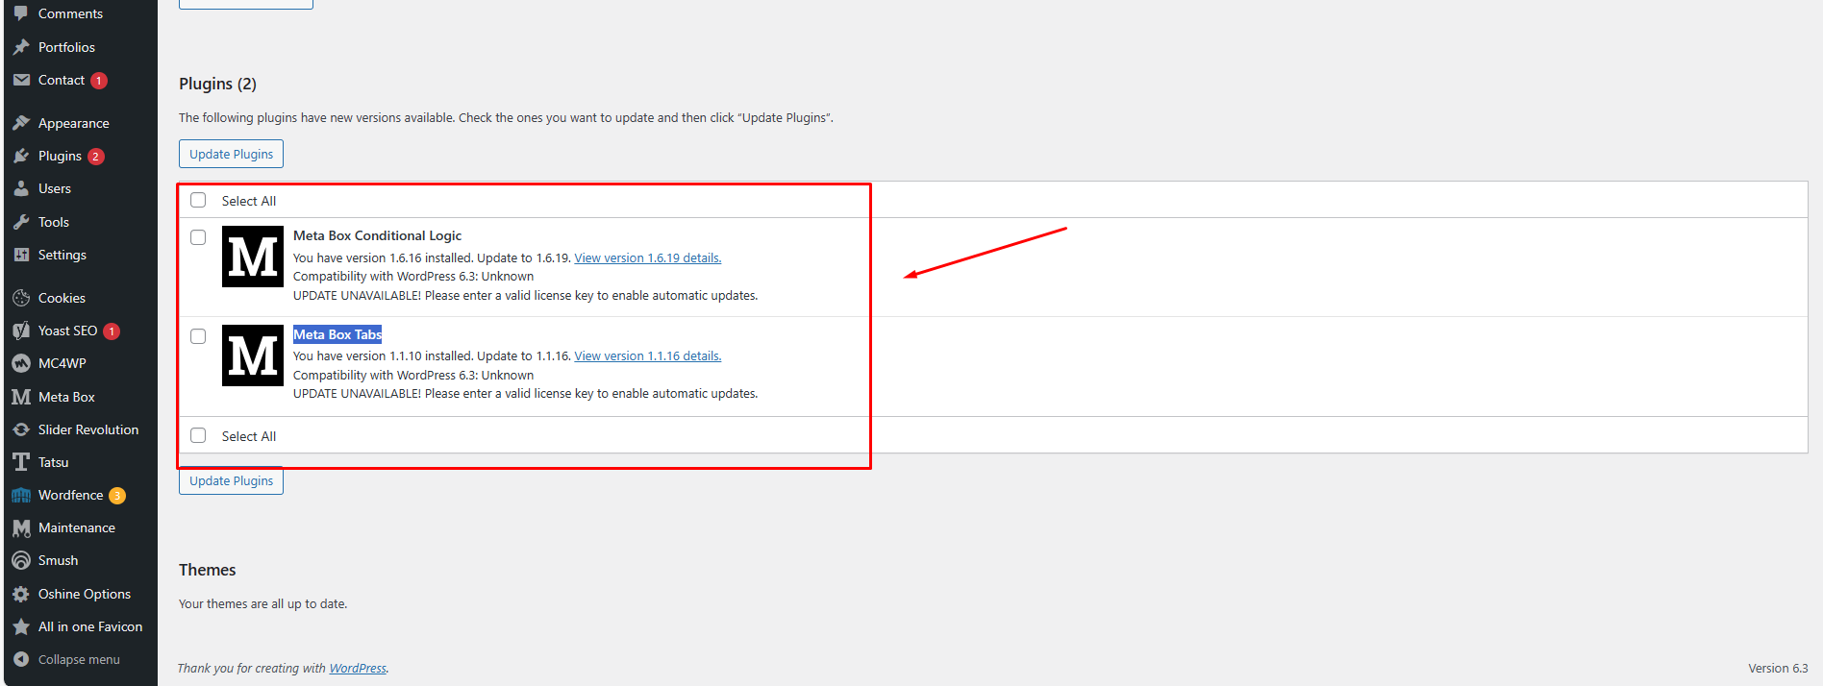The image size is (1823, 686).
Task: Click the Yoast SEO icon
Action: pyautogui.click(x=21, y=331)
